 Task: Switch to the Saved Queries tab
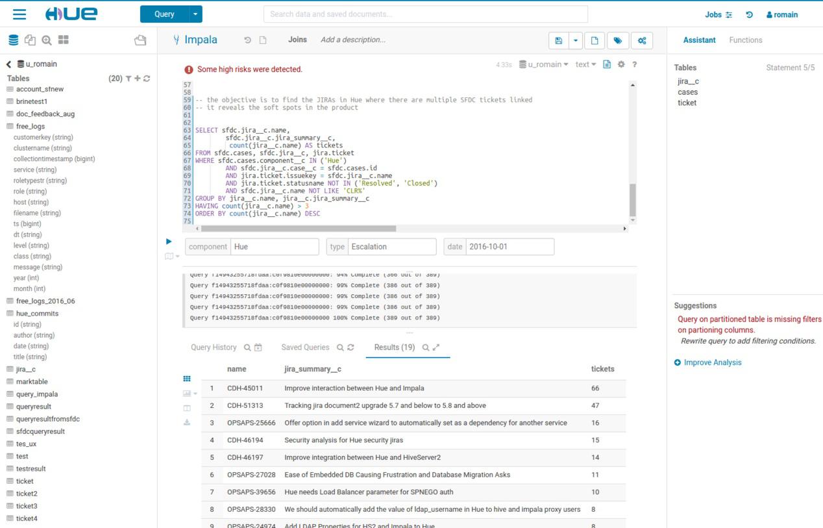coord(305,347)
